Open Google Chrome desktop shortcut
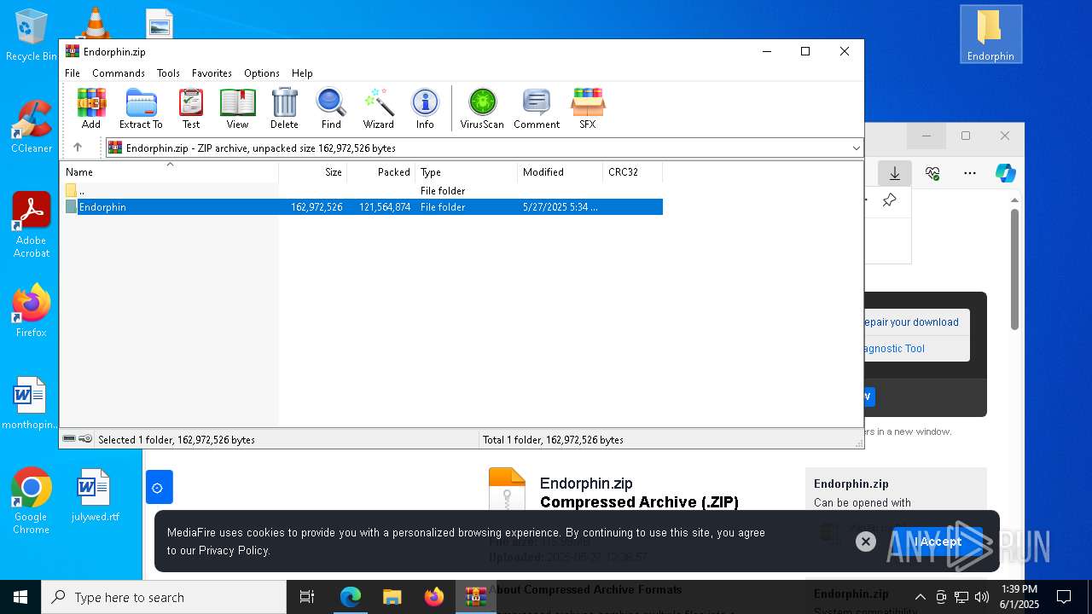 pyautogui.click(x=32, y=501)
